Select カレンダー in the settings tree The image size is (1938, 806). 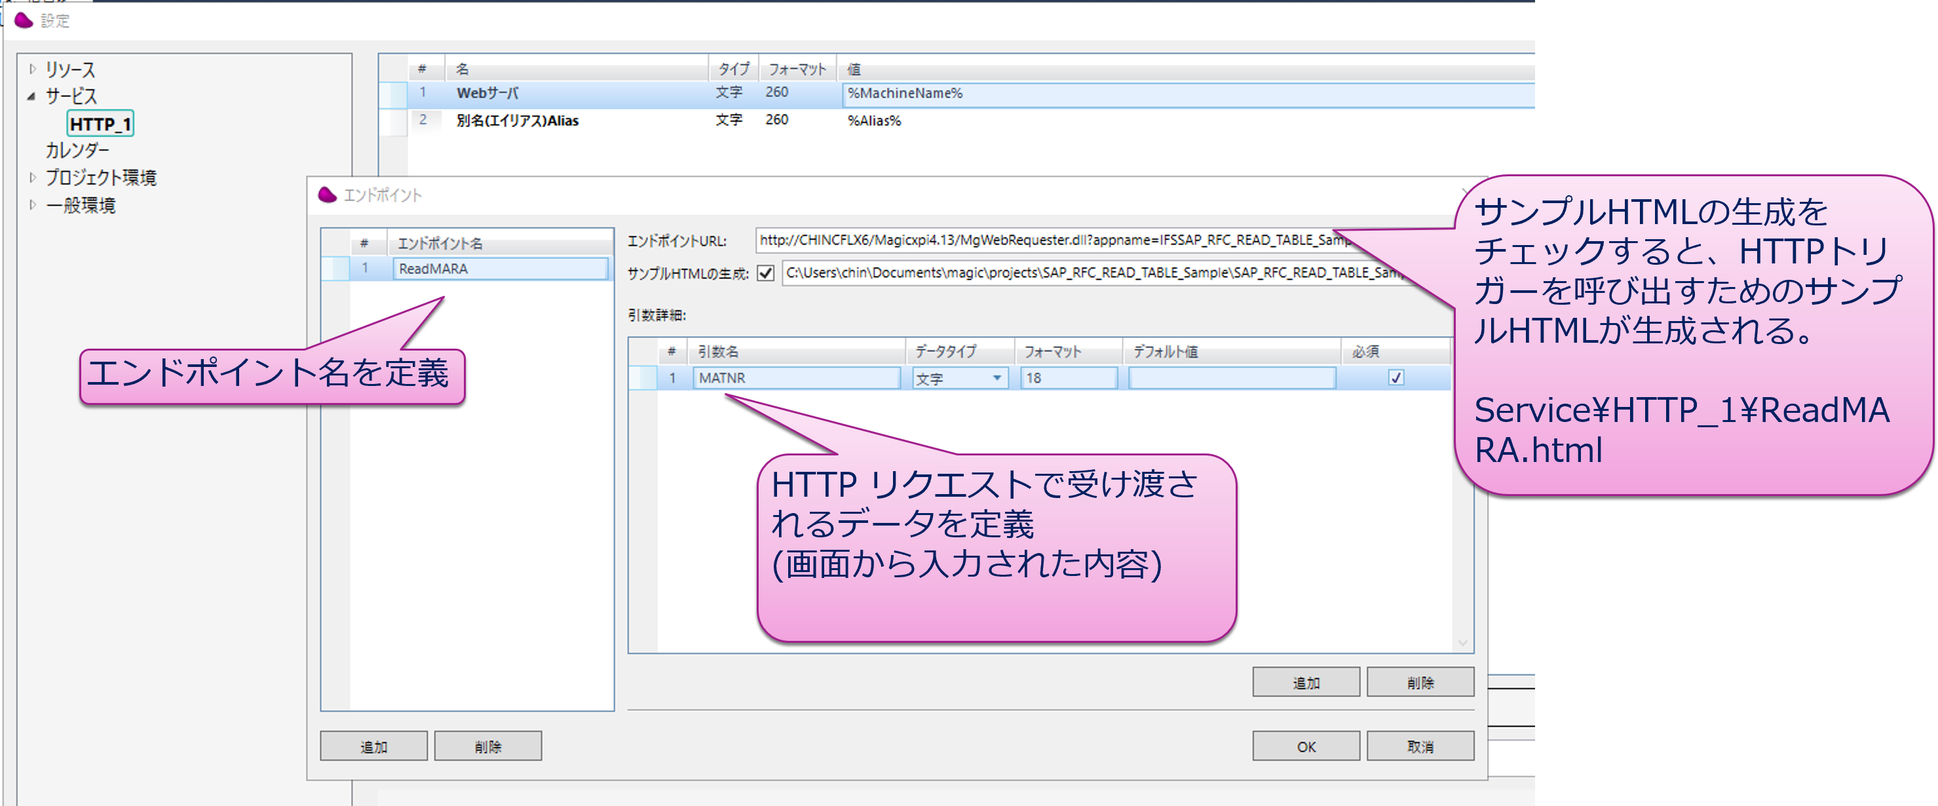click(x=77, y=151)
